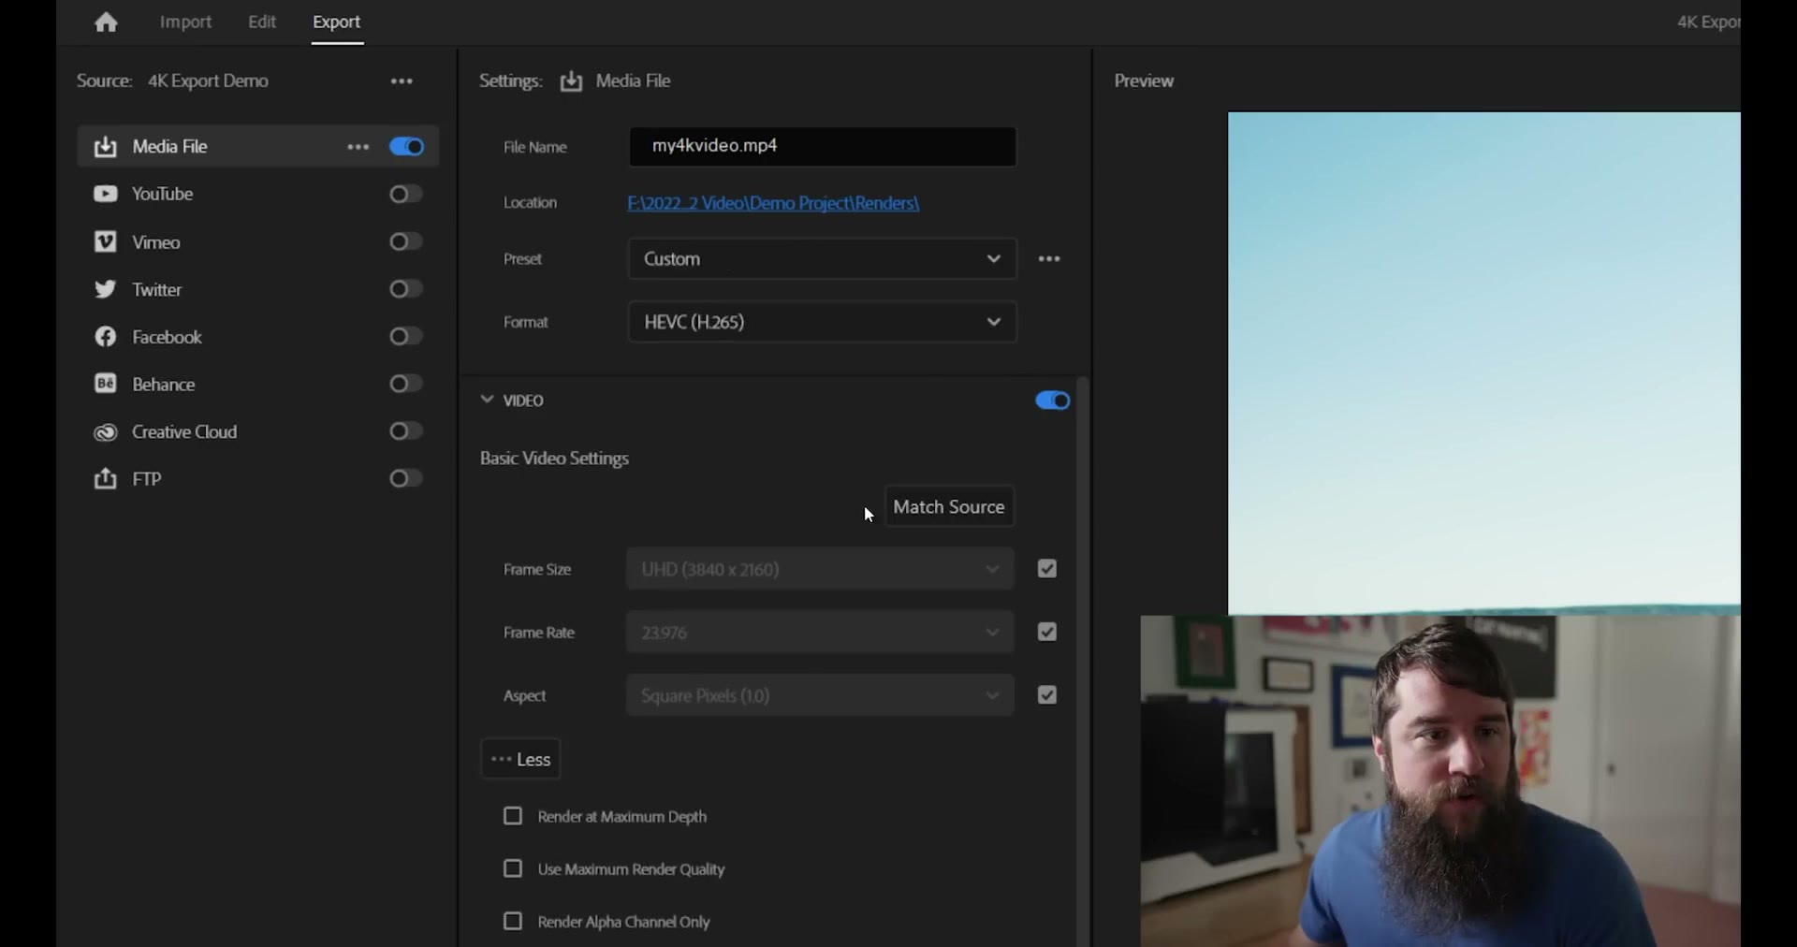This screenshot has height=947, width=1797.
Task: Click the Basic Video Settings heading
Action: (x=554, y=459)
